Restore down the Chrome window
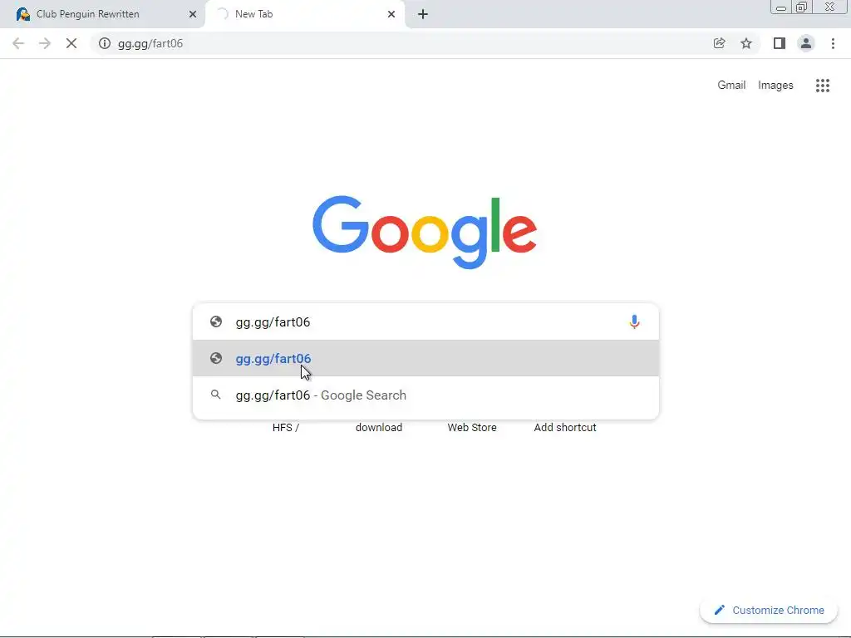The image size is (851, 638). pyautogui.click(x=801, y=7)
